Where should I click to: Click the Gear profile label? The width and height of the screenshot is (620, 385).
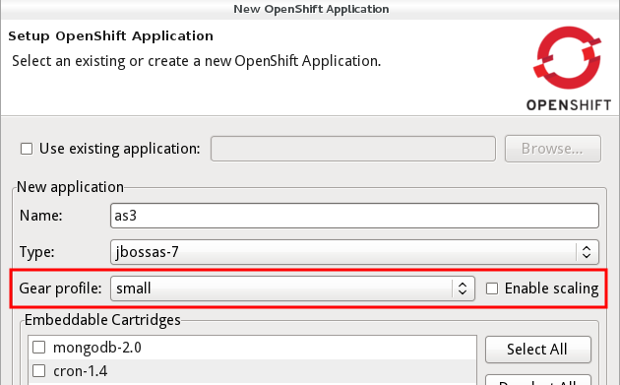click(60, 289)
